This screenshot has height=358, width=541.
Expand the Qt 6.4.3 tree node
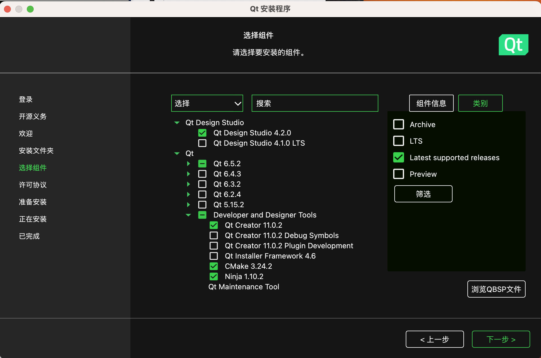point(188,174)
